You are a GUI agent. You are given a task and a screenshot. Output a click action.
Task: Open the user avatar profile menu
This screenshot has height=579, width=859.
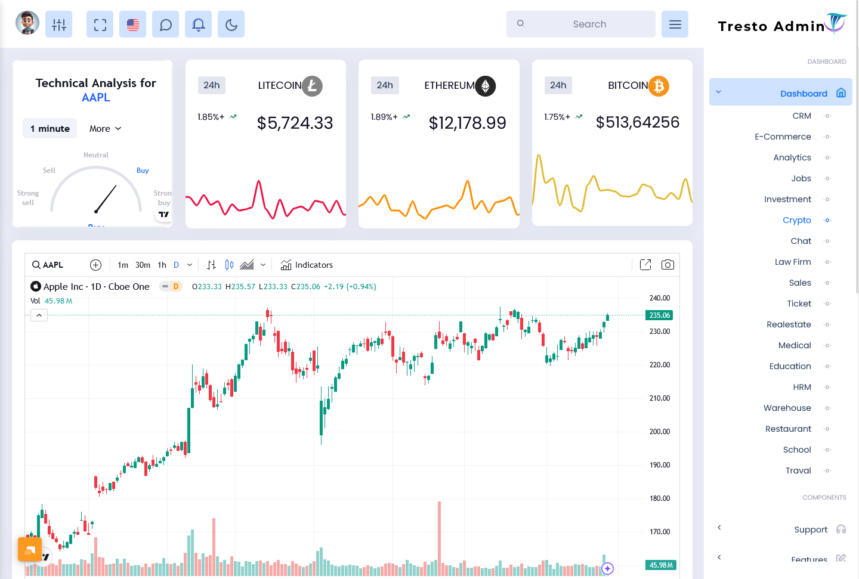(x=27, y=23)
